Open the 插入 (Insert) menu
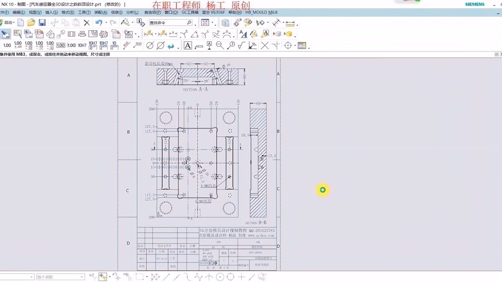The width and height of the screenshot is (502, 282). pyautogui.click(x=51, y=13)
